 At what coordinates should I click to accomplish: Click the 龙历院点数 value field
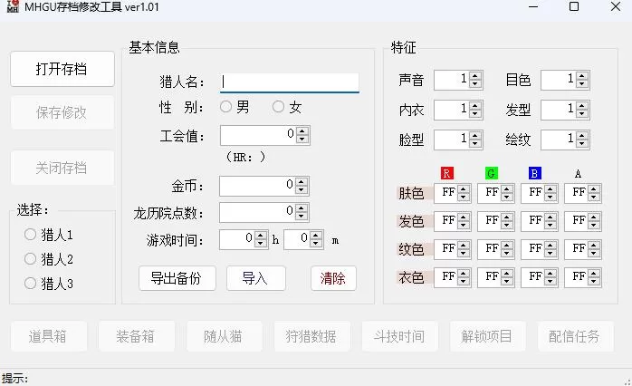(x=264, y=212)
